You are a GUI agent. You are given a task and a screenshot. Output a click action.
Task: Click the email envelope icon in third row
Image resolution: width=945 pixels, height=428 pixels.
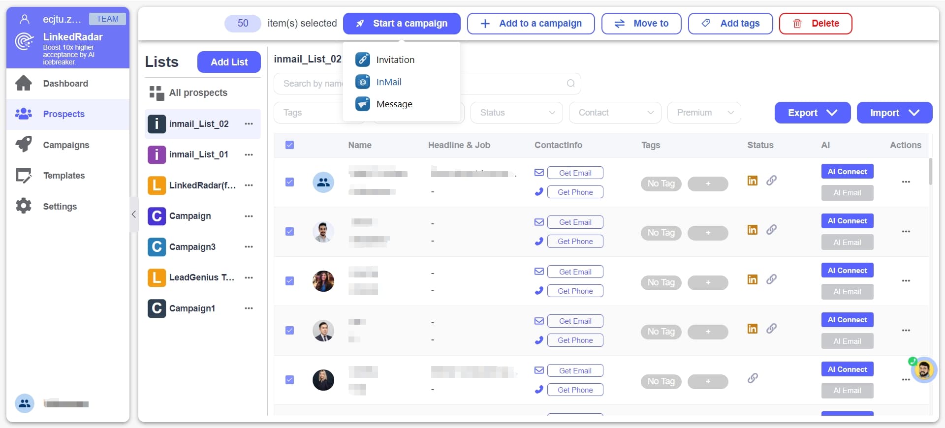point(539,271)
